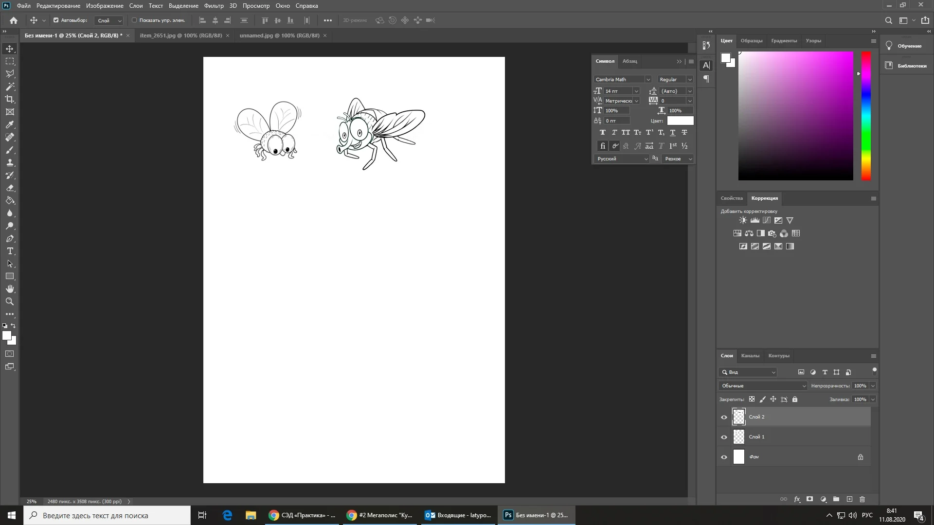Viewport: 934px width, 525px height.
Task: Select the Eyedropper tool
Action: (x=10, y=124)
